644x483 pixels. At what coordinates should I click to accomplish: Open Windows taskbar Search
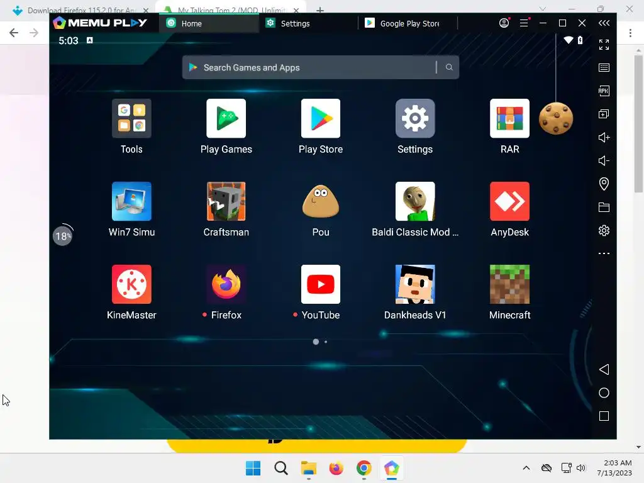(281, 468)
